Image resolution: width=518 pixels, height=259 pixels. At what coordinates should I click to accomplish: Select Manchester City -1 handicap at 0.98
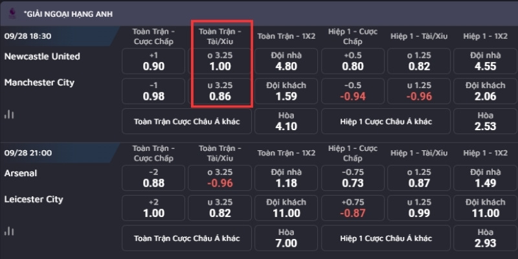pos(153,91)
